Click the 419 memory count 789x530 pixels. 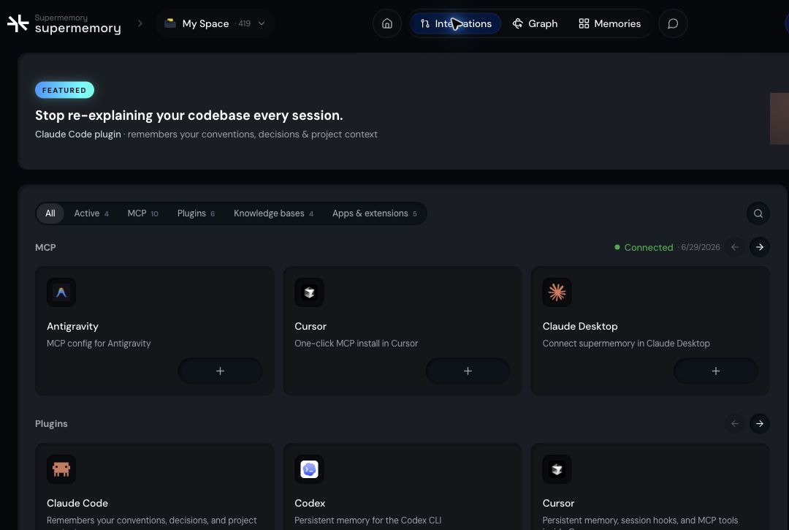(245, 23)
